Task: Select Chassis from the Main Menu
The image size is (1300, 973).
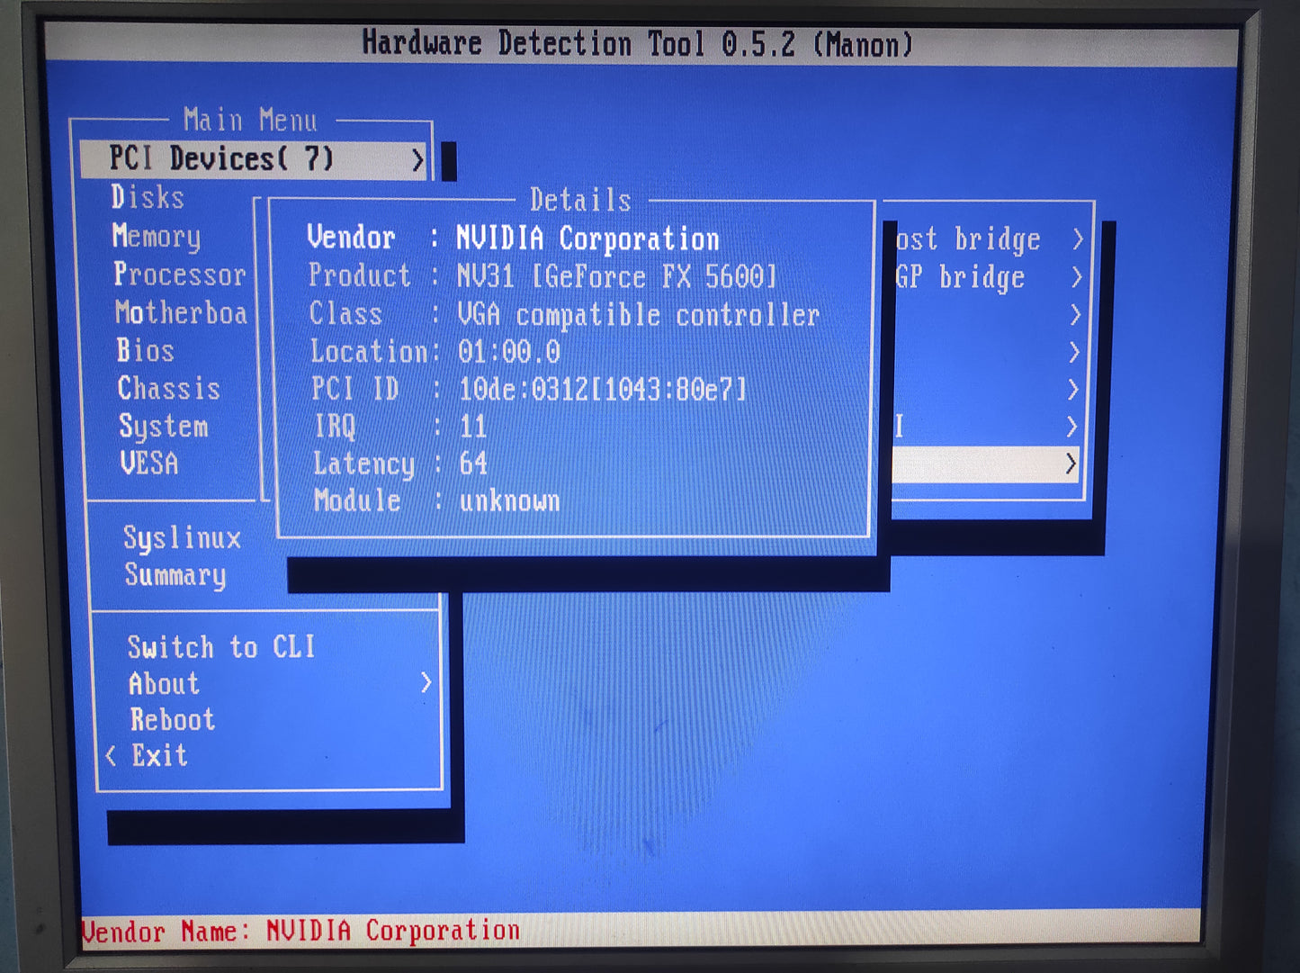Action: pos(168,388)
